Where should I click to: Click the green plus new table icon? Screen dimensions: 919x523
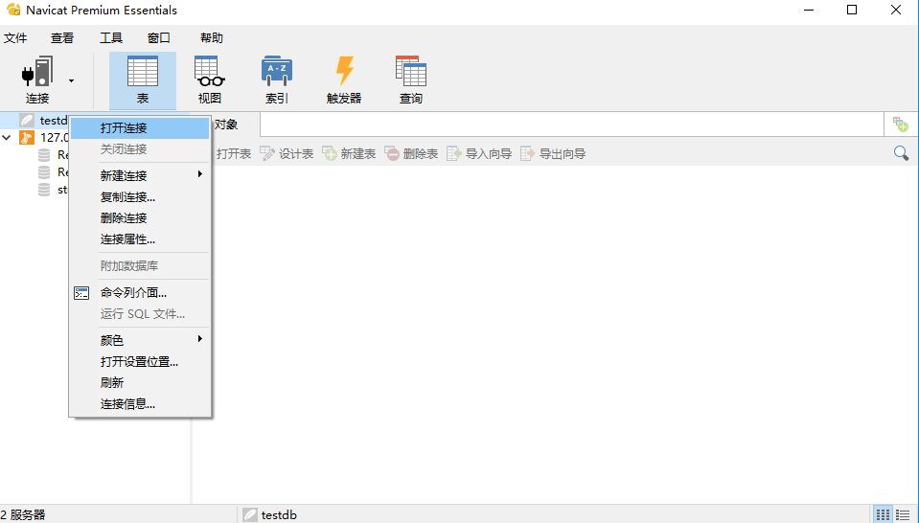pos(330,153)
